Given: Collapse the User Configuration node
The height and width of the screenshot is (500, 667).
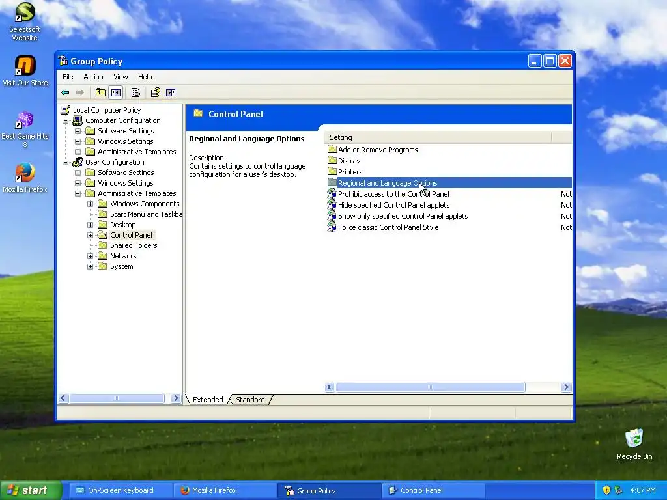Looking at the screenshot, I should point(66,162).
